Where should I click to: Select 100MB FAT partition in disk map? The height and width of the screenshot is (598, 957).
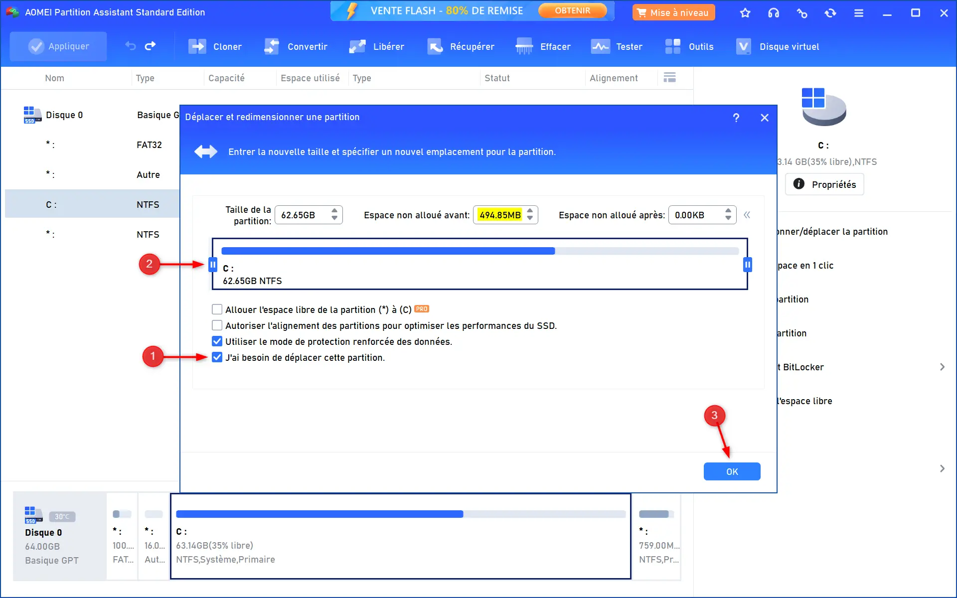123,536
